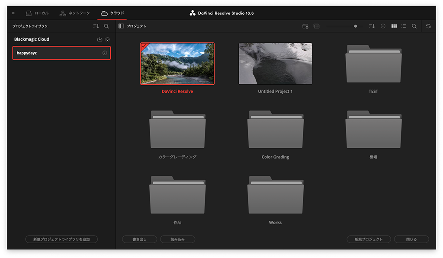
Task: Click the 'プロジェクト' panel title
Action: 136,26
